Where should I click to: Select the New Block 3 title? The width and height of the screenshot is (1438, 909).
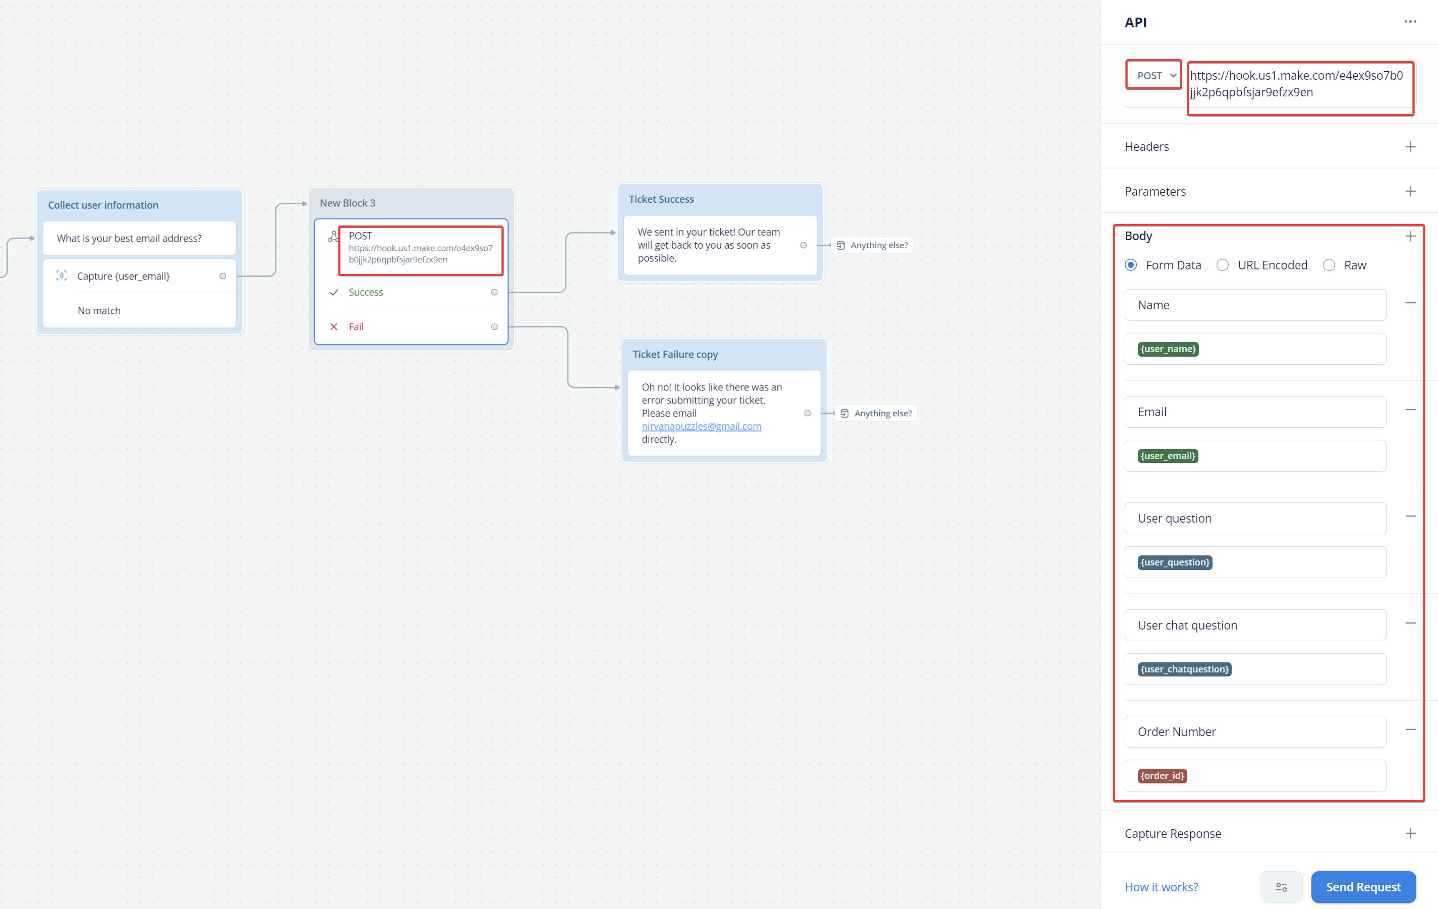(348, 203)
